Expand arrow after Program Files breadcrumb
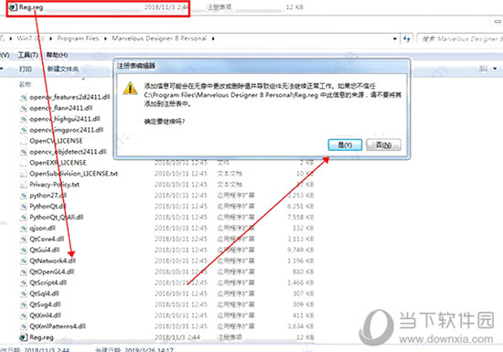Screen dimensions: 503x352 (105, 38)
